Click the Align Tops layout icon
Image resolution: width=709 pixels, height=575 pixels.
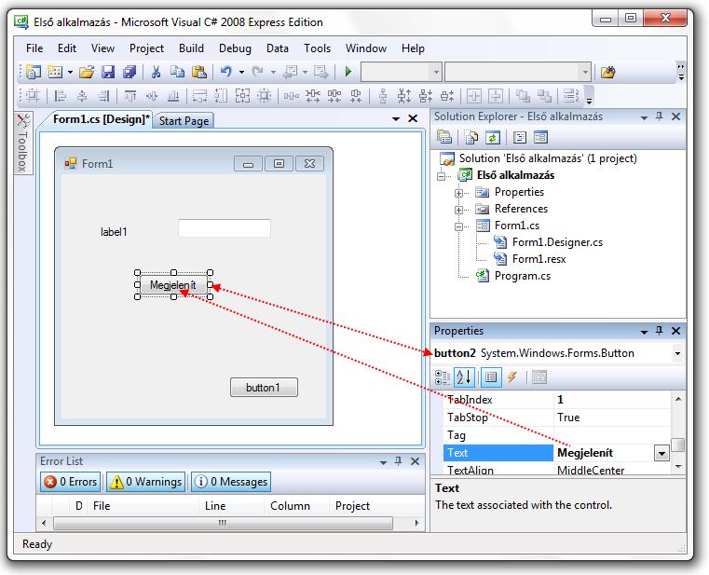[130, 96]
